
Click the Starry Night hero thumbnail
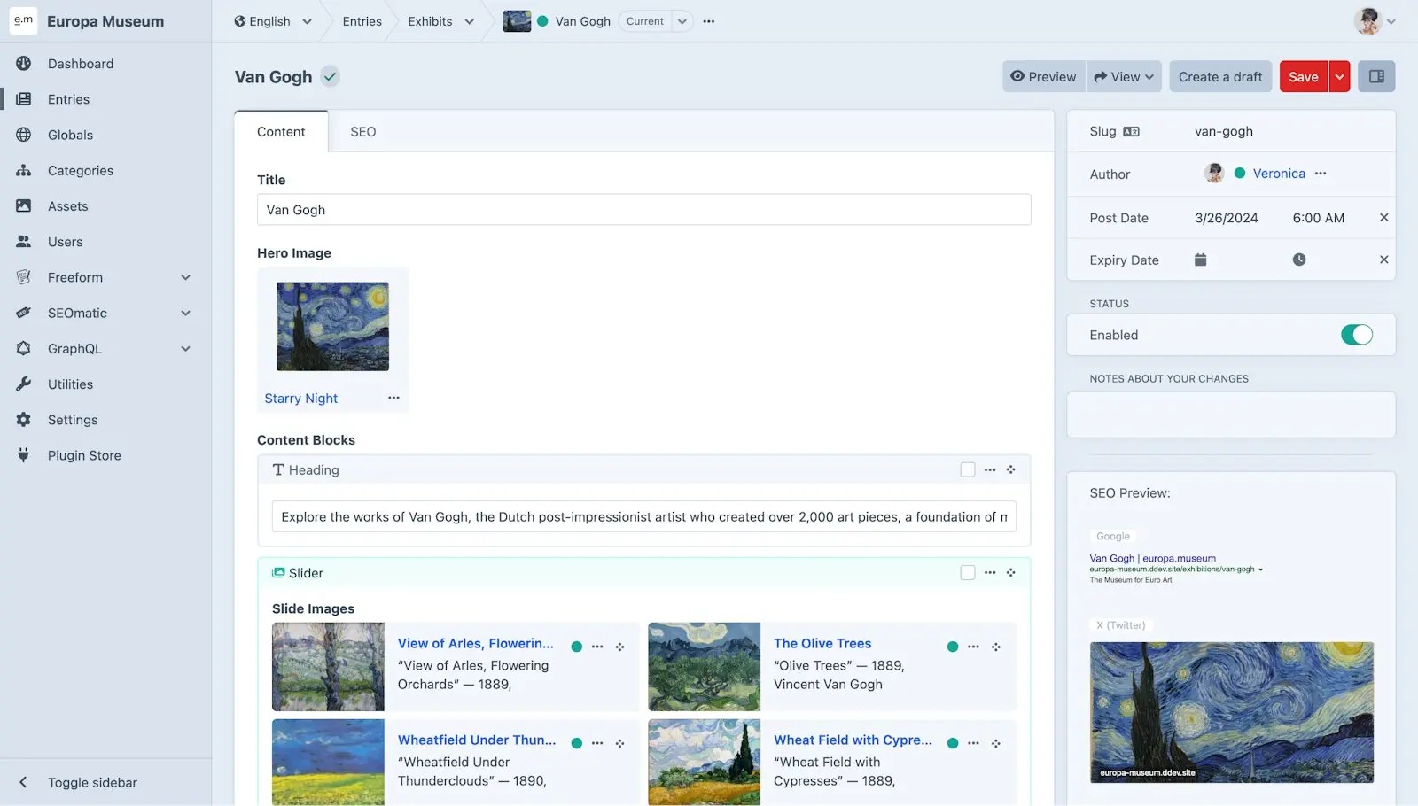tap(332, 327)
